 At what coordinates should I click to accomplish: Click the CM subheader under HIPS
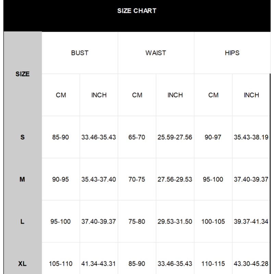(x=213, y=95)
